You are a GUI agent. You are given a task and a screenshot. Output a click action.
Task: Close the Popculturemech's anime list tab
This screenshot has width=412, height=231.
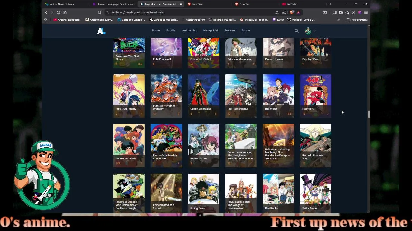(181, 4)
